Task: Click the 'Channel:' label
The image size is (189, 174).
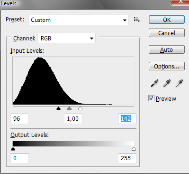Action: point(24,39)
